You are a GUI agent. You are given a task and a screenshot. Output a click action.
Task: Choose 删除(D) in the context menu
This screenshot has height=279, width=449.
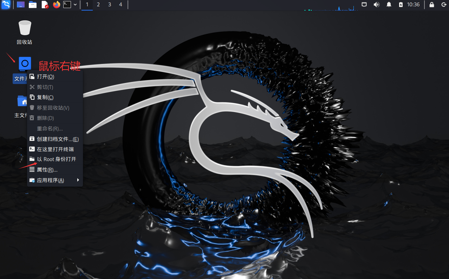(55, 118)
